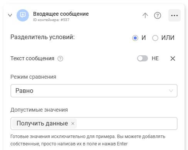Viewport: 188px width, 150px height.
Task: Remove the Получить данные tag
Action: coord(73,124)
